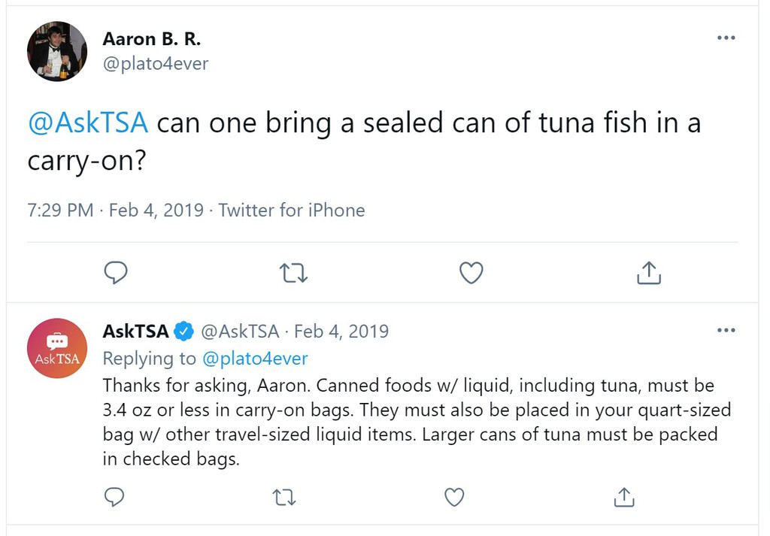This screenshot has width=770, height=536.
Task: Share the AskTSA reply
Action: click(623, 498)
